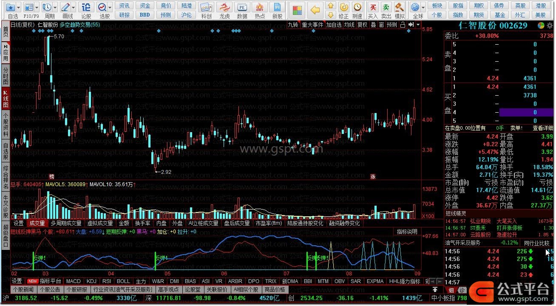Click the 同行业比较 button
Viewport: 556px width, 306px height.
(x=536, y=243)
